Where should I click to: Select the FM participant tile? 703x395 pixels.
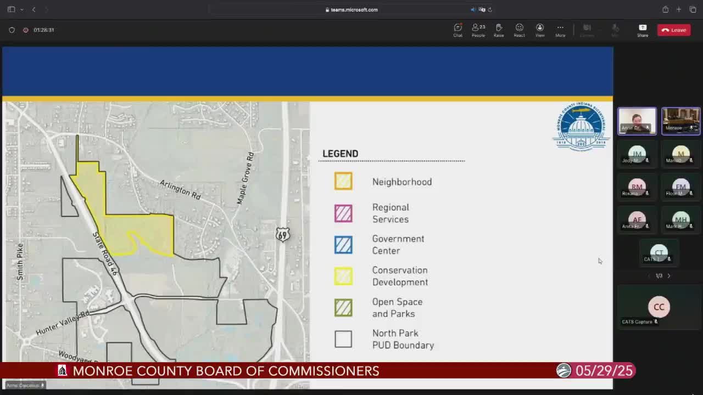(x=681, y=188)
